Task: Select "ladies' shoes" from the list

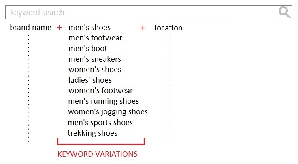Action: (x=90, y=80)
